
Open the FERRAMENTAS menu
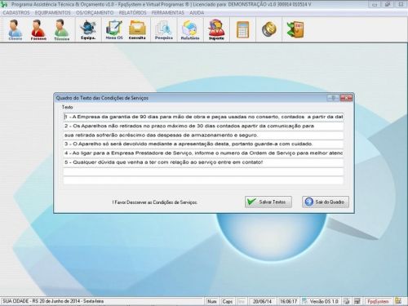168,13
